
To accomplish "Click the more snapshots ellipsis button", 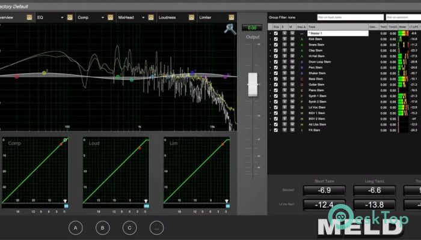I will click(x=156, y=228).
